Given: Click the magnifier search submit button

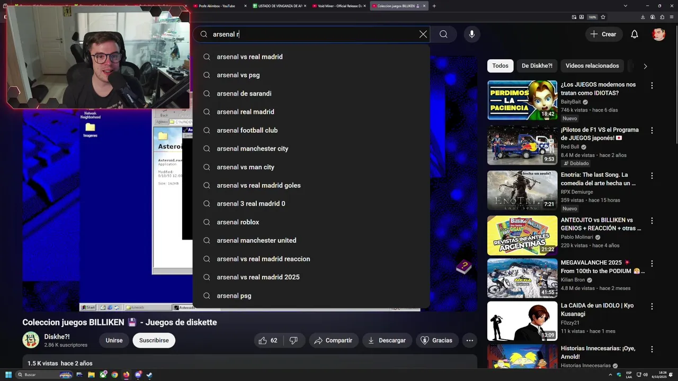Looking at the screenshot, I should (443, 34).
